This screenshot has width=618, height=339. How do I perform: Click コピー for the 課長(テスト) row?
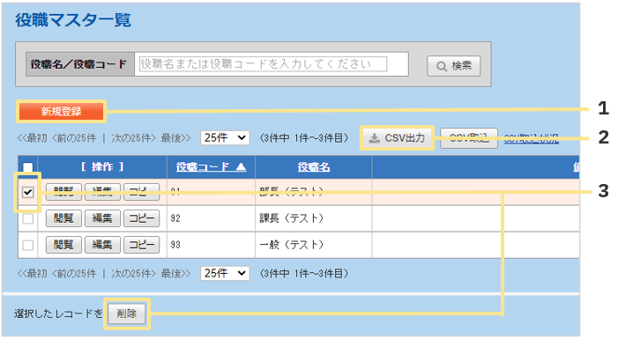[141, 218]
